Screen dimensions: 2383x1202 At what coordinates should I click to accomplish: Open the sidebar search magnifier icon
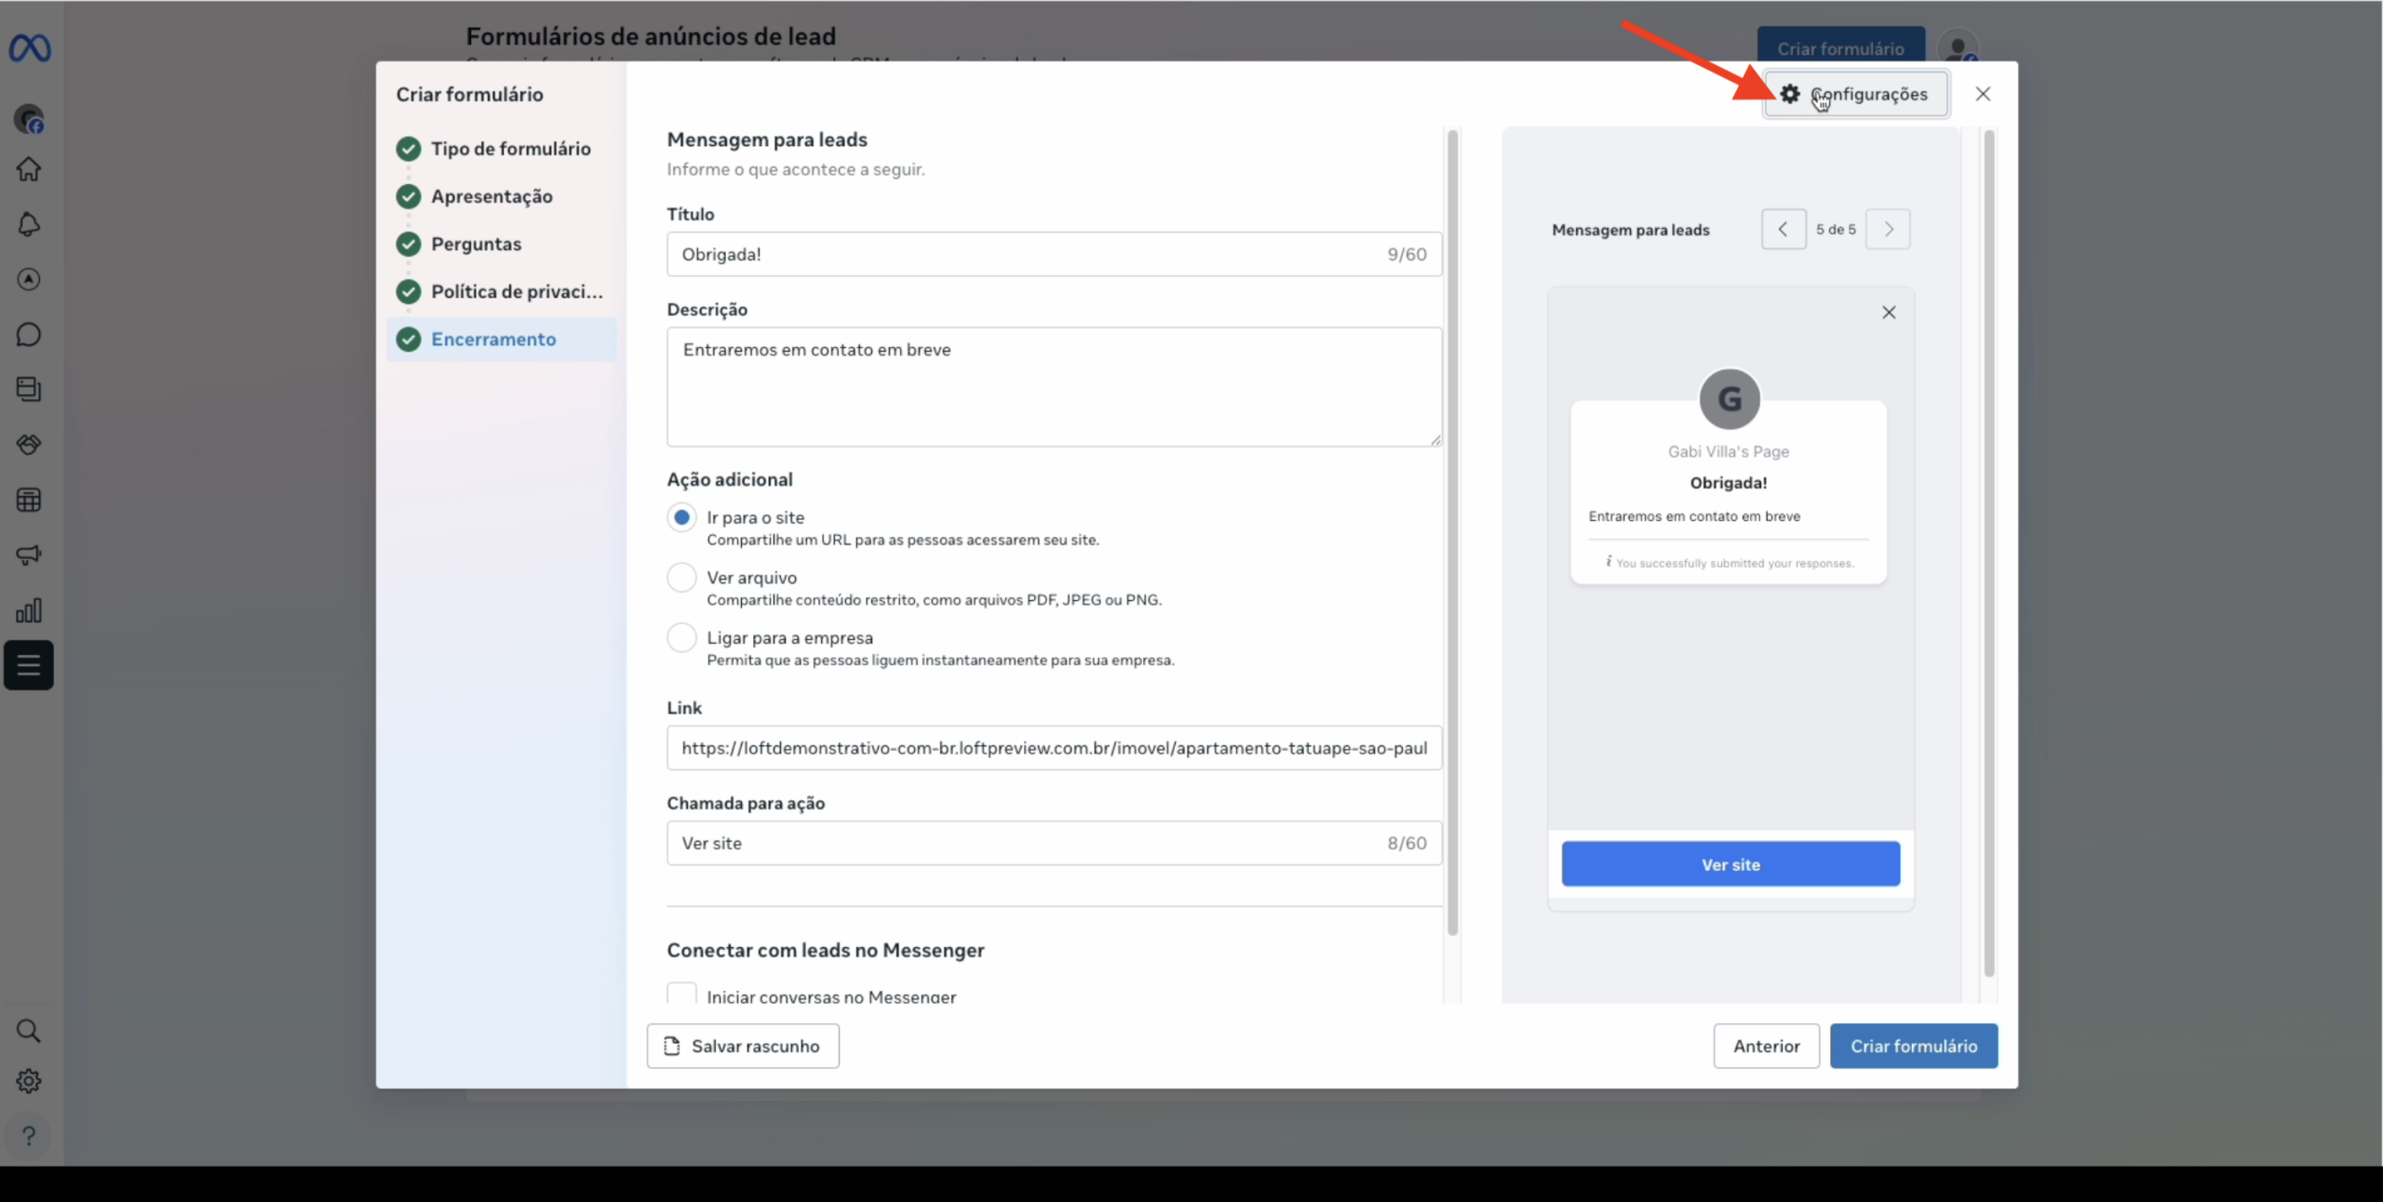29,1031
